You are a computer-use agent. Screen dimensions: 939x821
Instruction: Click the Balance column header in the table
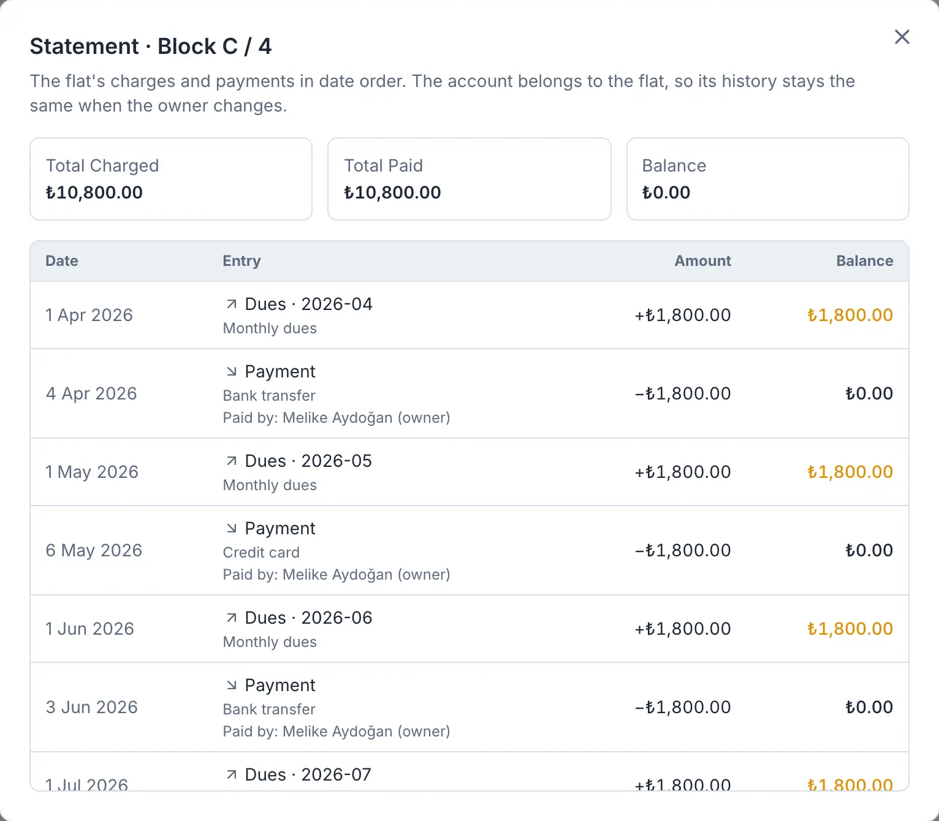pos(864,261)
